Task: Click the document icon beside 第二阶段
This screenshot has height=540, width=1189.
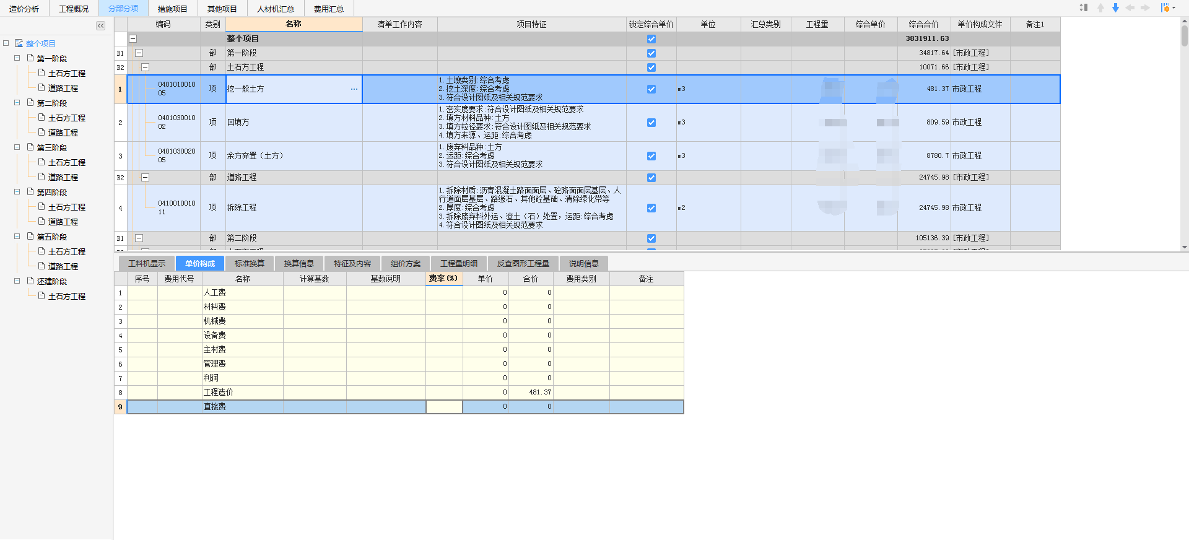Action: click(x=30, y=103)
